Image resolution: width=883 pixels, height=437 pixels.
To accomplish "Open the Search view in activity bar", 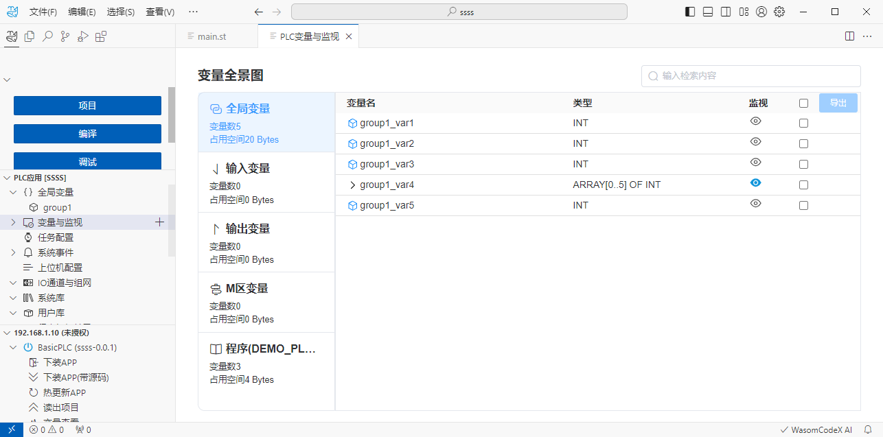I will (47, 37).
